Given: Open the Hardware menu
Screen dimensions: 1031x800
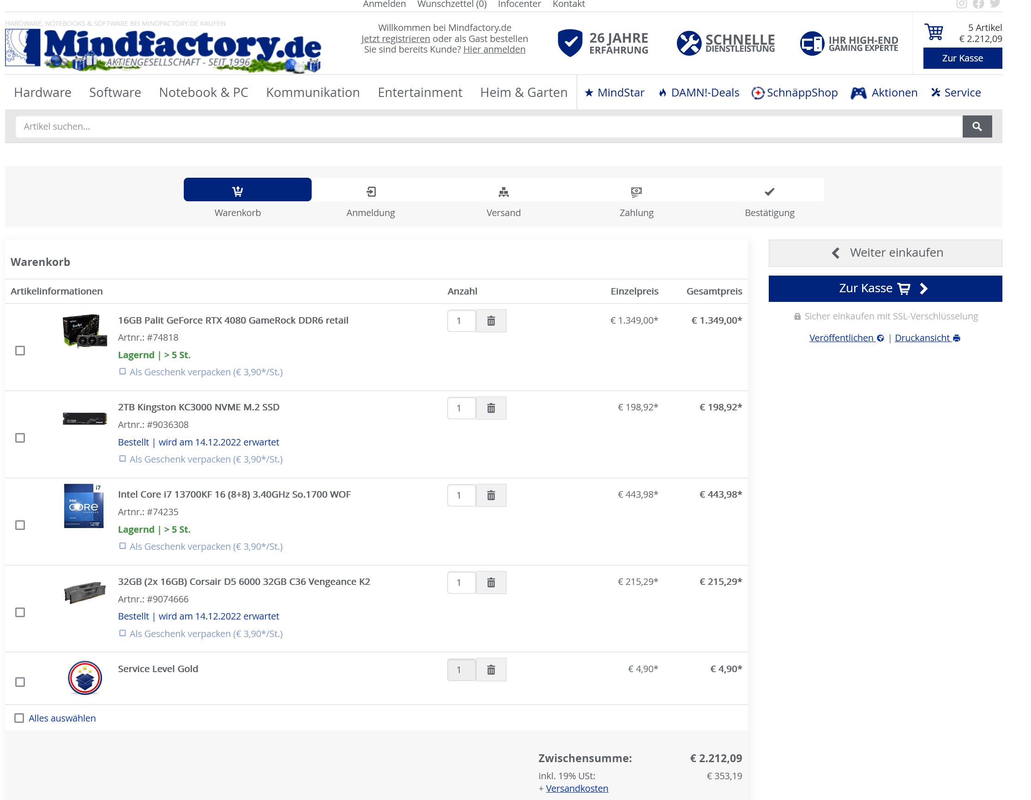Looking at the screenshot, I should pyautogui.click(x=42, y=92).
